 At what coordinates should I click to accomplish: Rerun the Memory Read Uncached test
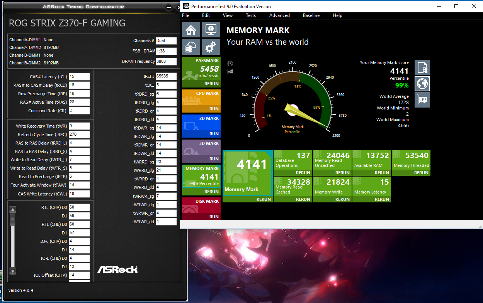[343, 173]
